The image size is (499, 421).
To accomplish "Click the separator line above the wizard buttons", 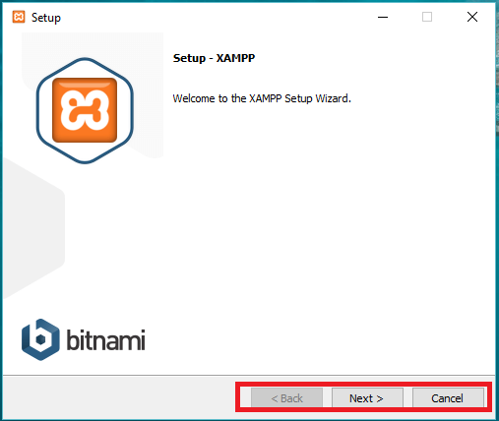I will click(249, 375).
